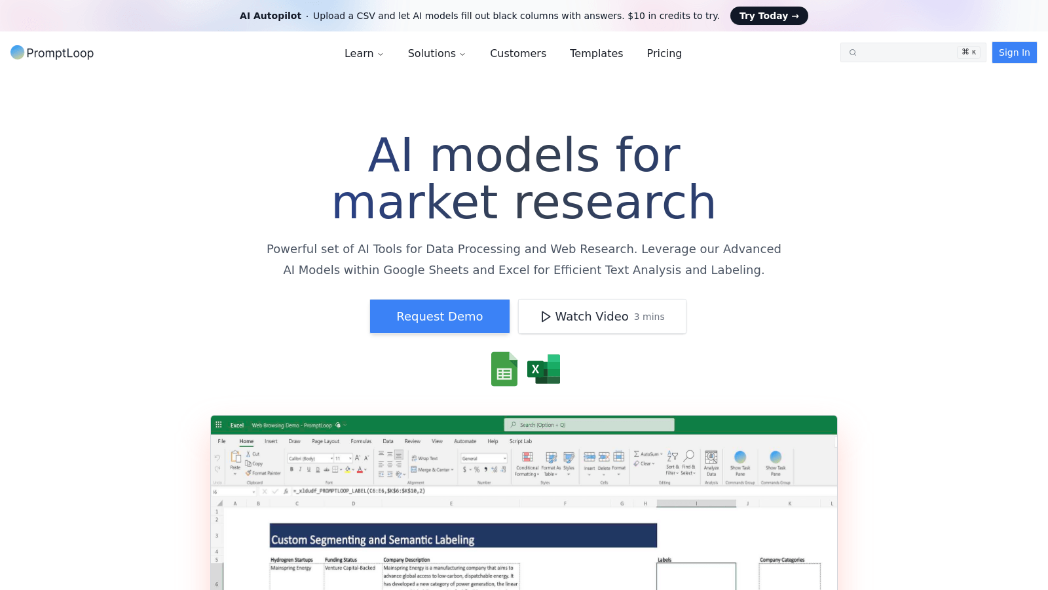Expand the Solutions navigation menu

437,53
